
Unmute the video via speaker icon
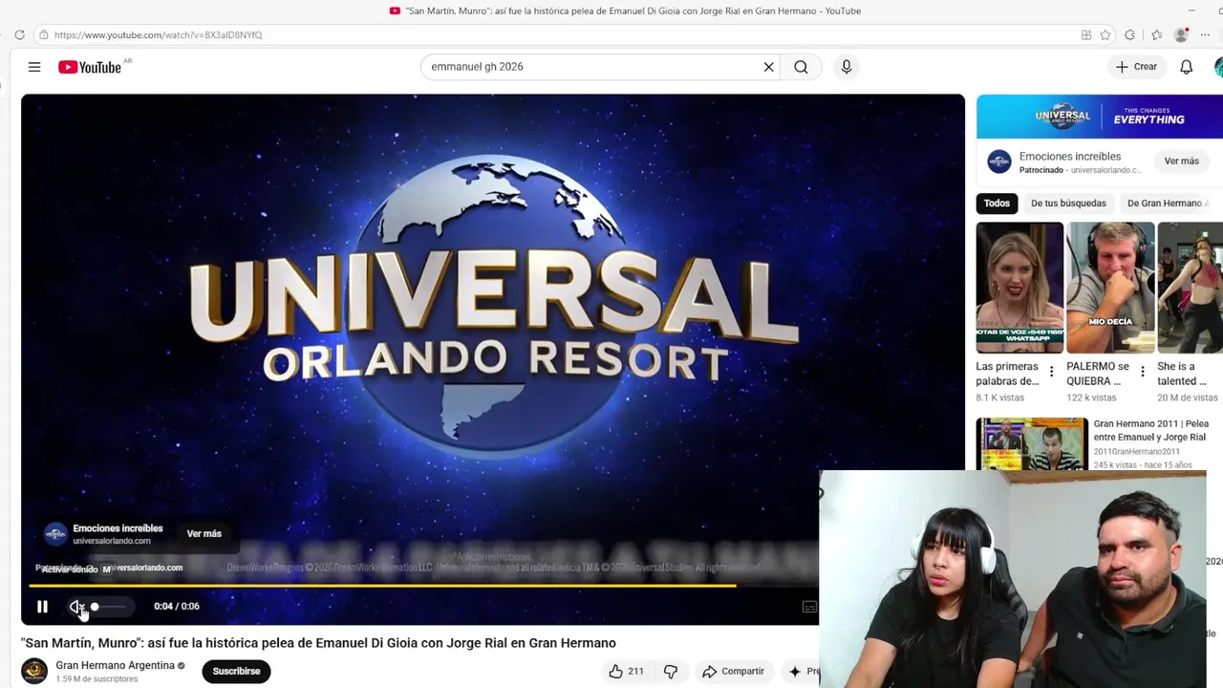[x=76, y=607]
